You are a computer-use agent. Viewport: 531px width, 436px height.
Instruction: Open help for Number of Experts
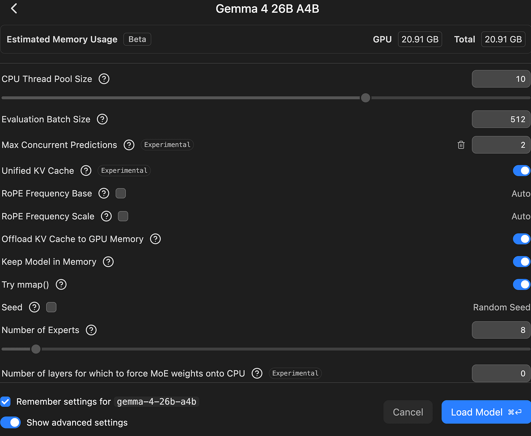coord(91,330)
